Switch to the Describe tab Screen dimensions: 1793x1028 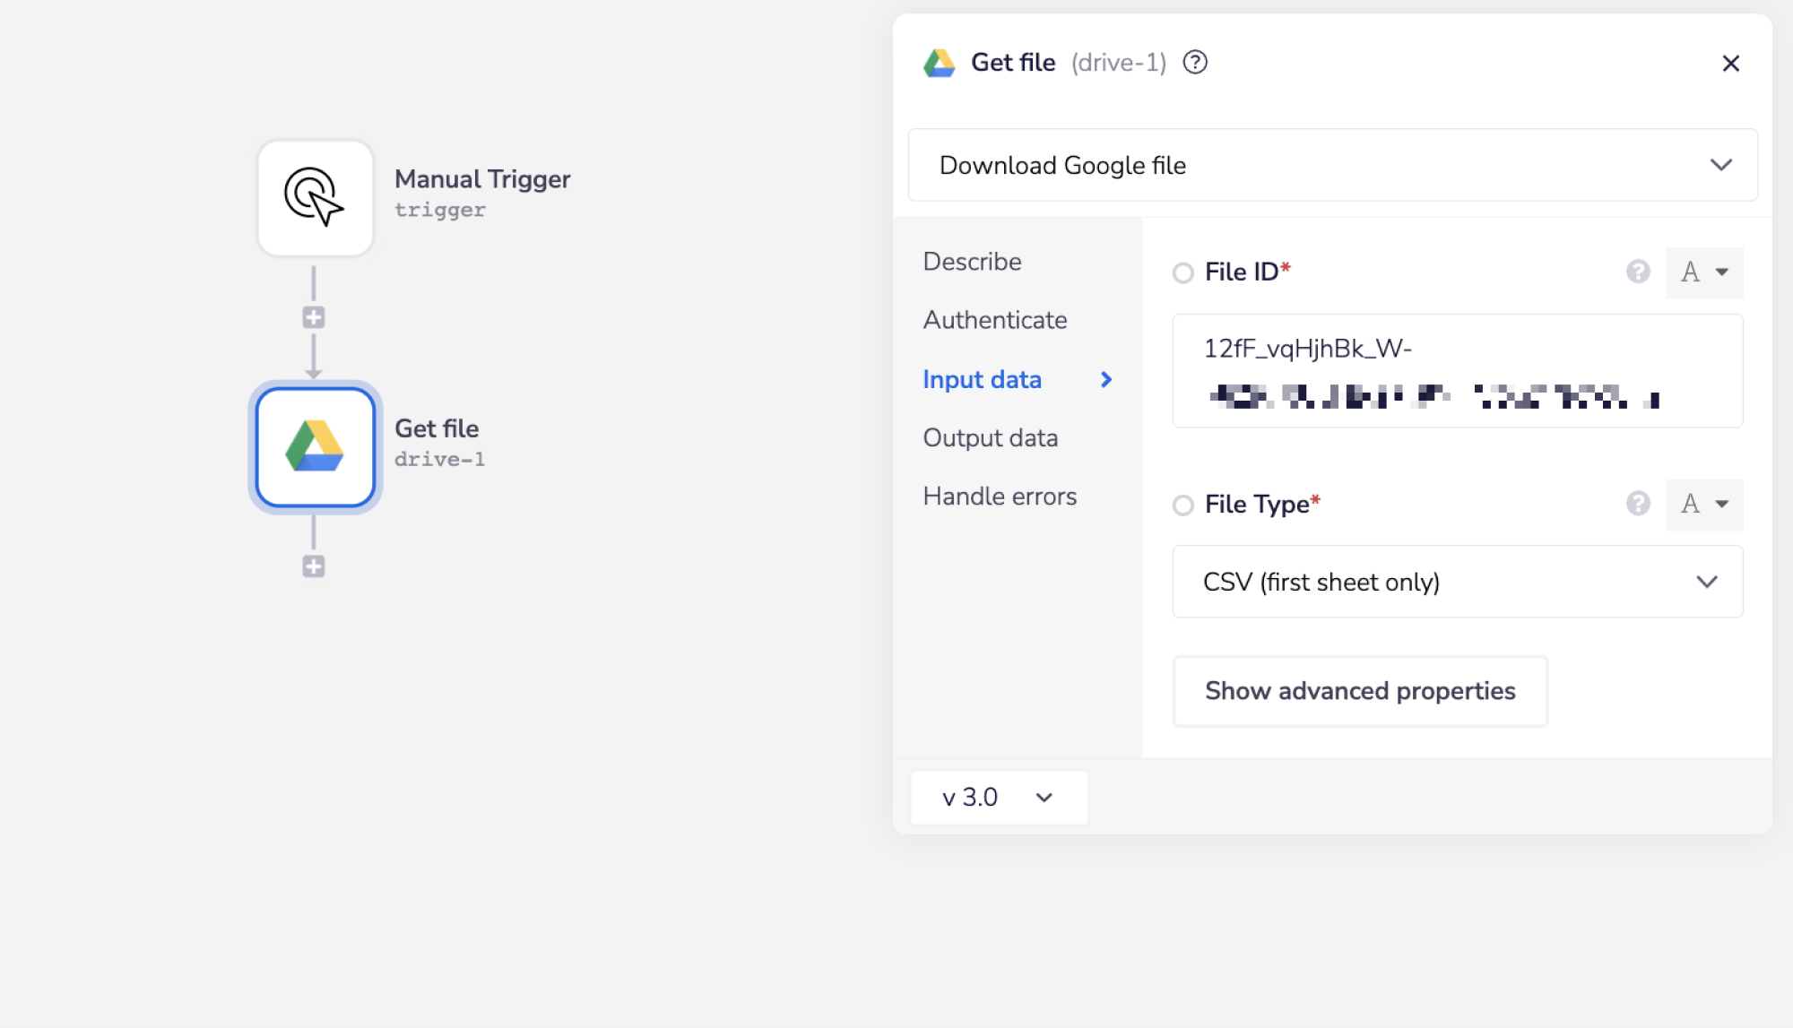click(972, 262)
